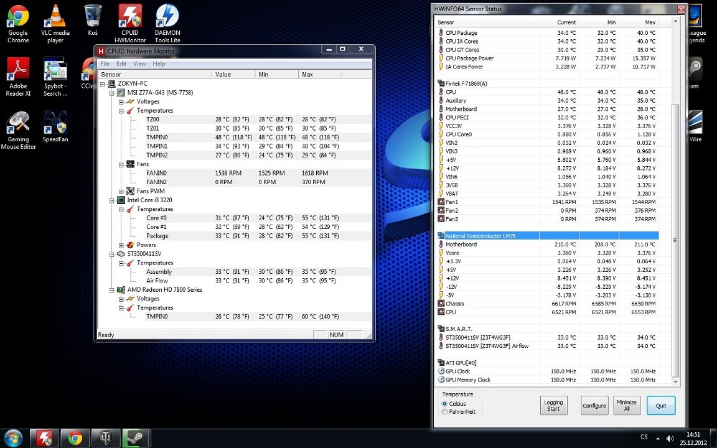Launch Adobe Reader XI desktop shortcut
717x448 pixels.
(x=18, y=77)
